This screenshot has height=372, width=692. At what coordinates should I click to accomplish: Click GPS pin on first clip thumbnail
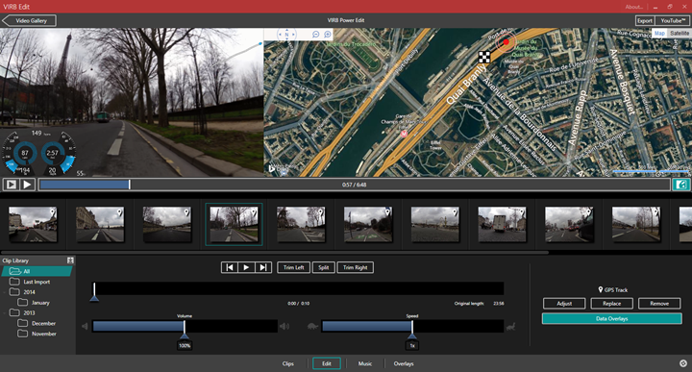click(53, 212)
